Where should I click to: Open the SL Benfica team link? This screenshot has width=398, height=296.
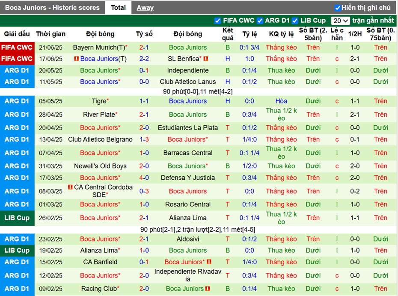tap(184, 59)
